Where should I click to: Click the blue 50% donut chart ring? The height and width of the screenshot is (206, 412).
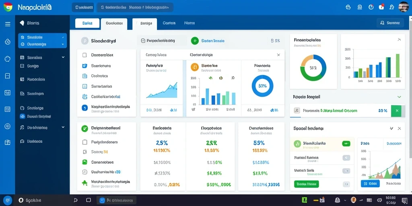[262, 86]
